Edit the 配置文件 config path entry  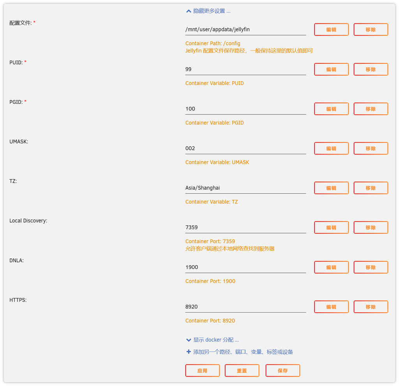pyautogui.click(x=331, y=30)
